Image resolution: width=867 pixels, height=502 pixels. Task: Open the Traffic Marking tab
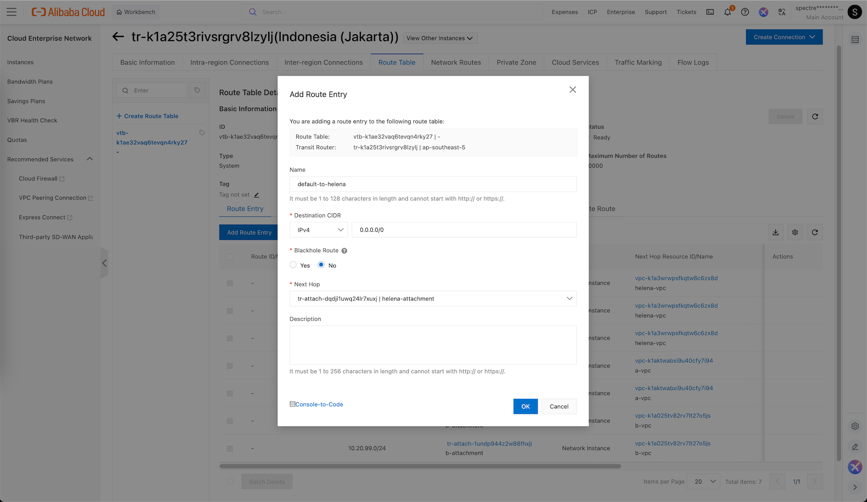click(638, 62)
